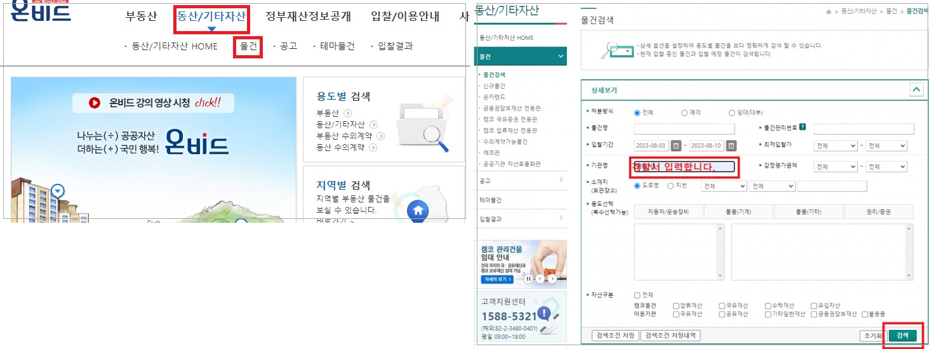
Task: Select 임대(대부) radio option
Action: (x=731, y=113)
